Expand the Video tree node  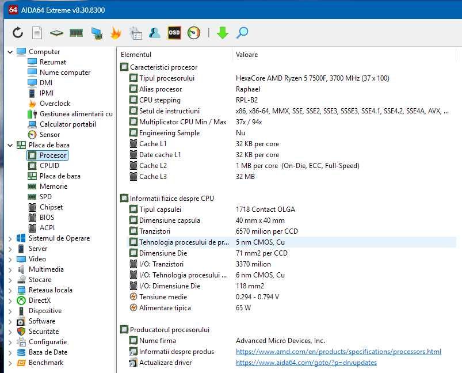coord(10,259)
